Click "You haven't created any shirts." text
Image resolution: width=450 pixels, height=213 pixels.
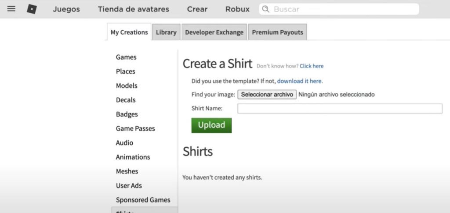point(222,177)
